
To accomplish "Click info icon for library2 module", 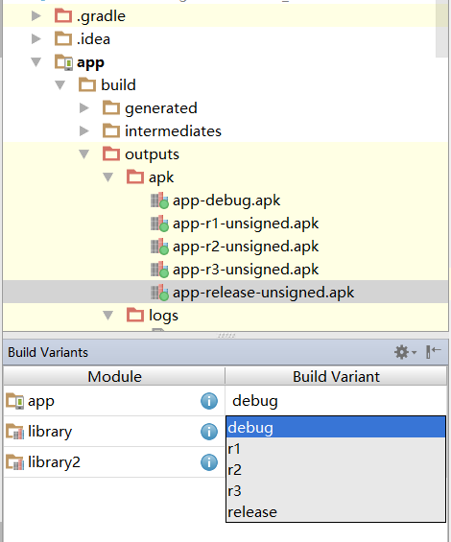I will pos(209,462).
